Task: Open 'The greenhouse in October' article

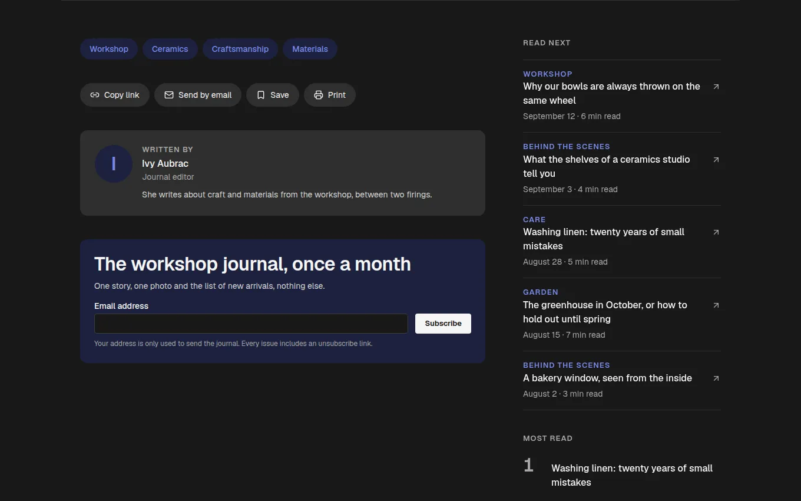Action: pyautogui.click(x=605, y=312)
